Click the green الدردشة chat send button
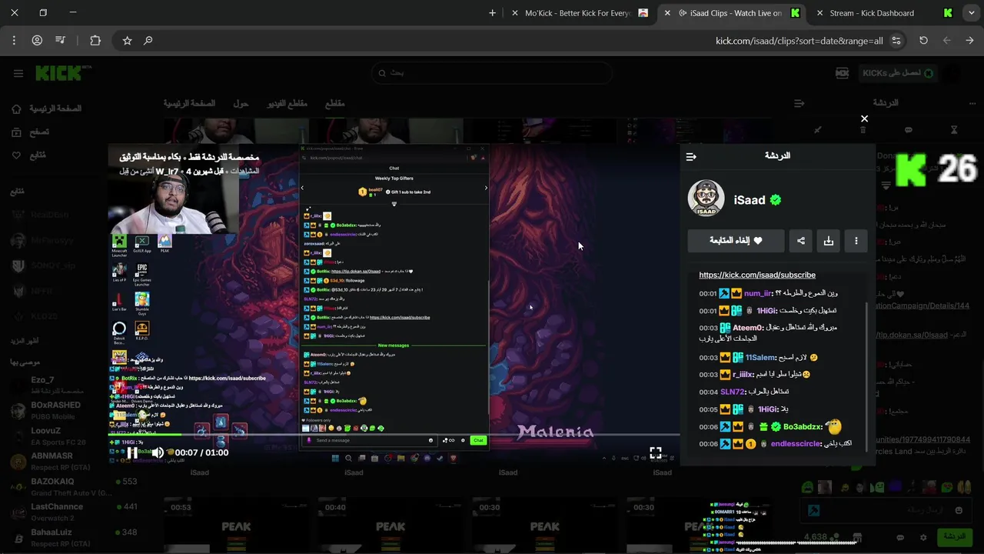The height and width of the screenshot is (554, 984). [954, 536]
